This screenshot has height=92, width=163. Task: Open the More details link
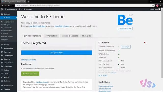click(103, 75)
